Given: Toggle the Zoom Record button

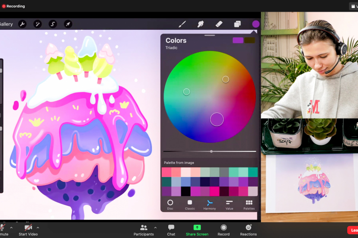Looking at the screenshot, I should (224, 229).
